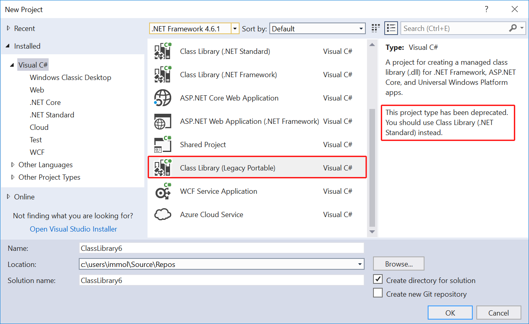Screen dimensions: 529x324
Task: Select Class Library (.NET Framework) template name
Action: pyautogui.click(x=228, y=74)
